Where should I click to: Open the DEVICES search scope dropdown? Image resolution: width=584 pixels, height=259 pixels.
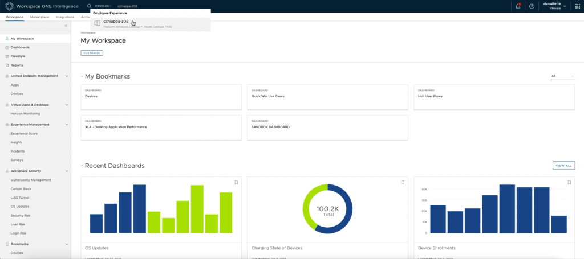coord(103,6)
